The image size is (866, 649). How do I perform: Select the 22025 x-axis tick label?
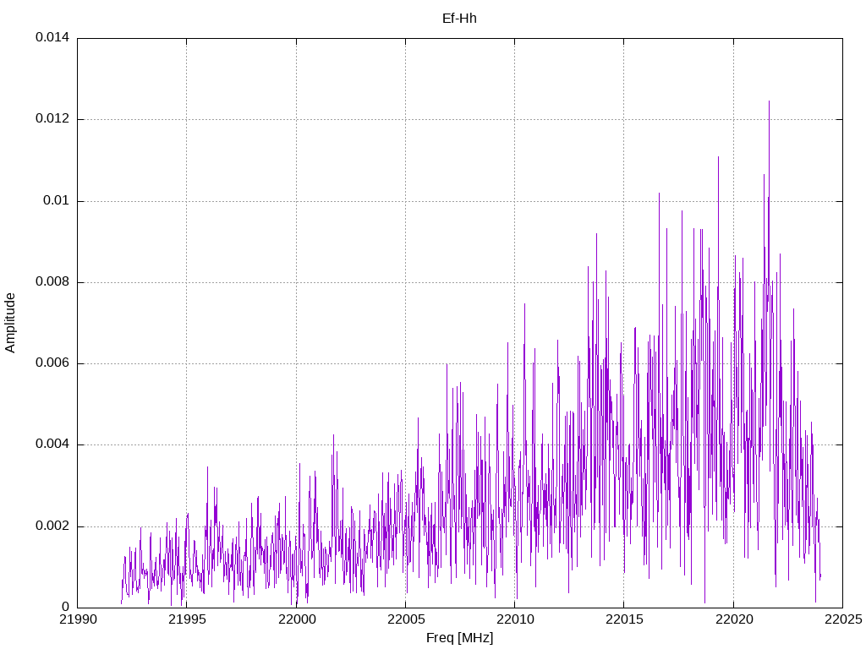coord(843,619)
